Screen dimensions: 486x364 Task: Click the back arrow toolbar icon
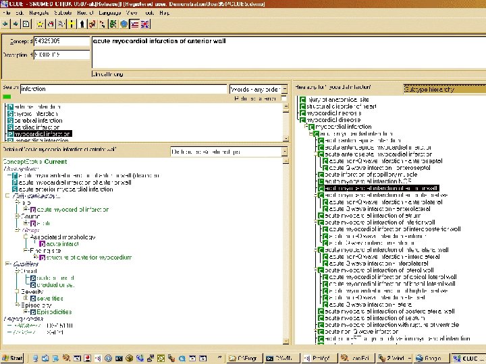coord(6,24)
